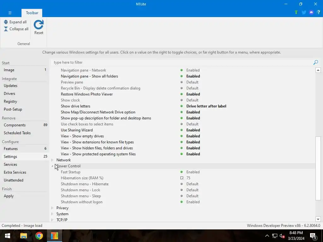Select the Toolbar tab
The image size is (323, 242).
click(x=32, y=13)
